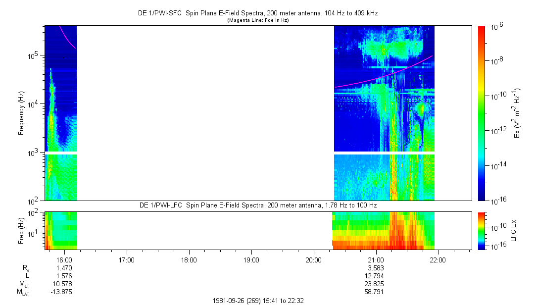Click the 16:00 time tick label
Image resolution: width=536 pixels, height=307 pixels.
click(64, 260)
